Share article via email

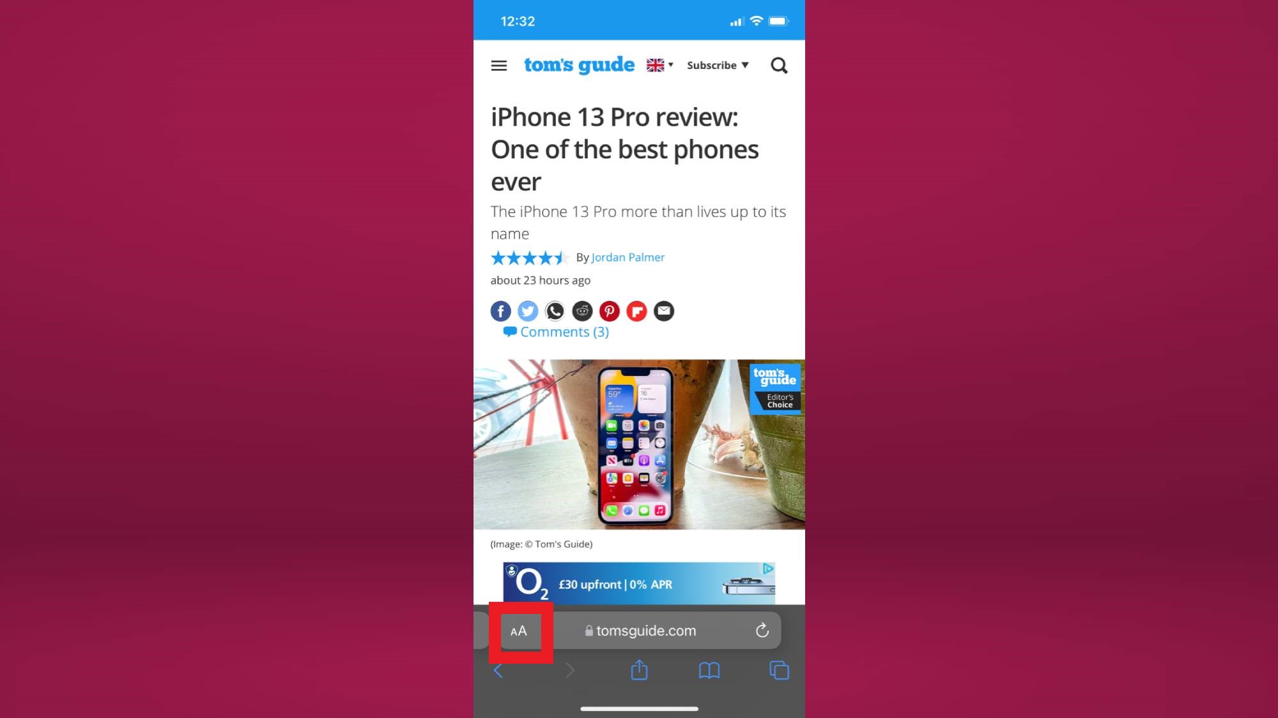point(663,310)
